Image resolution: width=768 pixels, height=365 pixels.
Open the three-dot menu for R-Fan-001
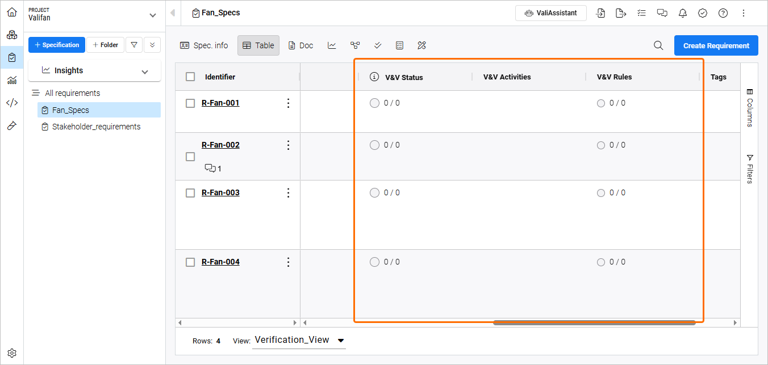click(288, 103)
